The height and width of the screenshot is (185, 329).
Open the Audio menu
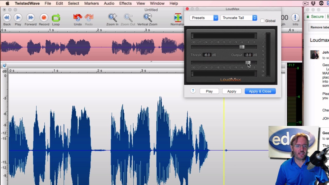click(x=109, y=3)
